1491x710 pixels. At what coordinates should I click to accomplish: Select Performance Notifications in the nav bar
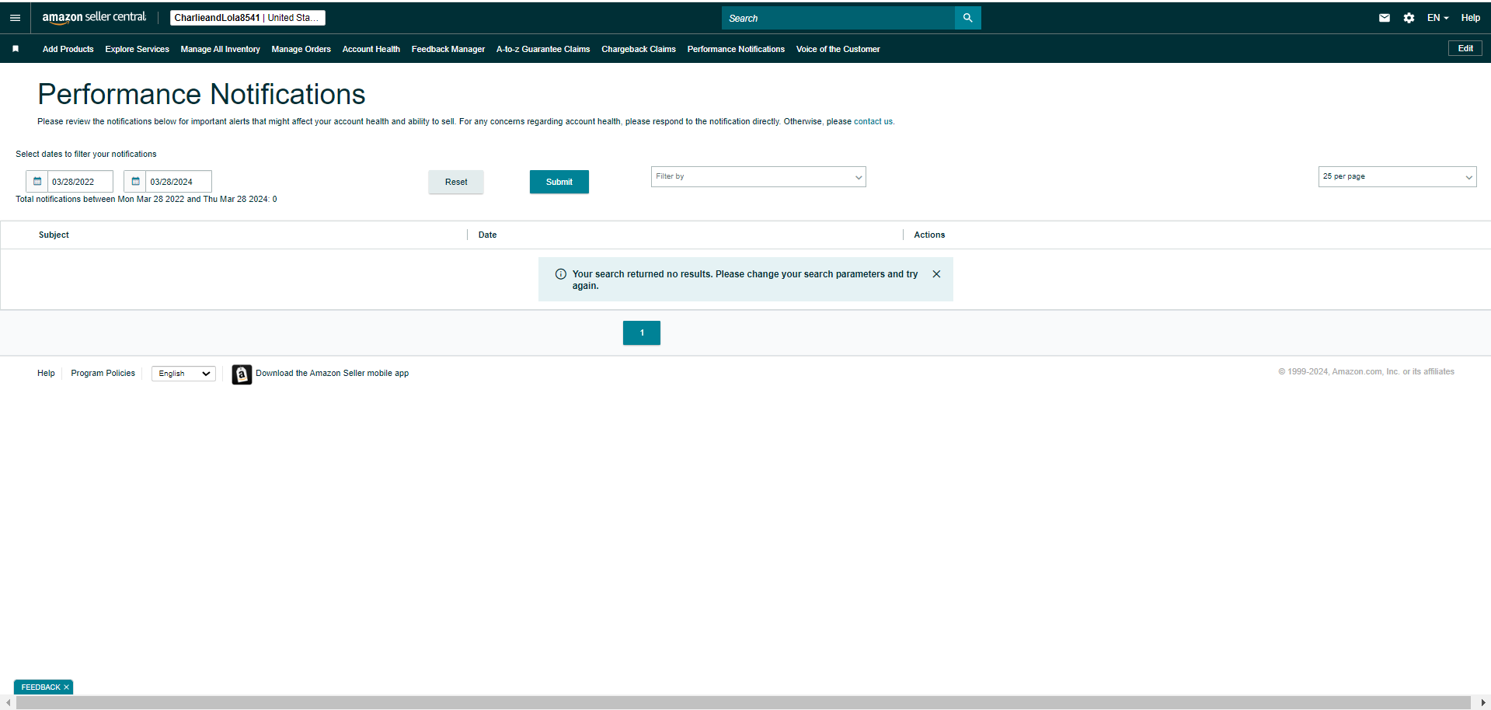pyautogui.click(x=736, y=49)
